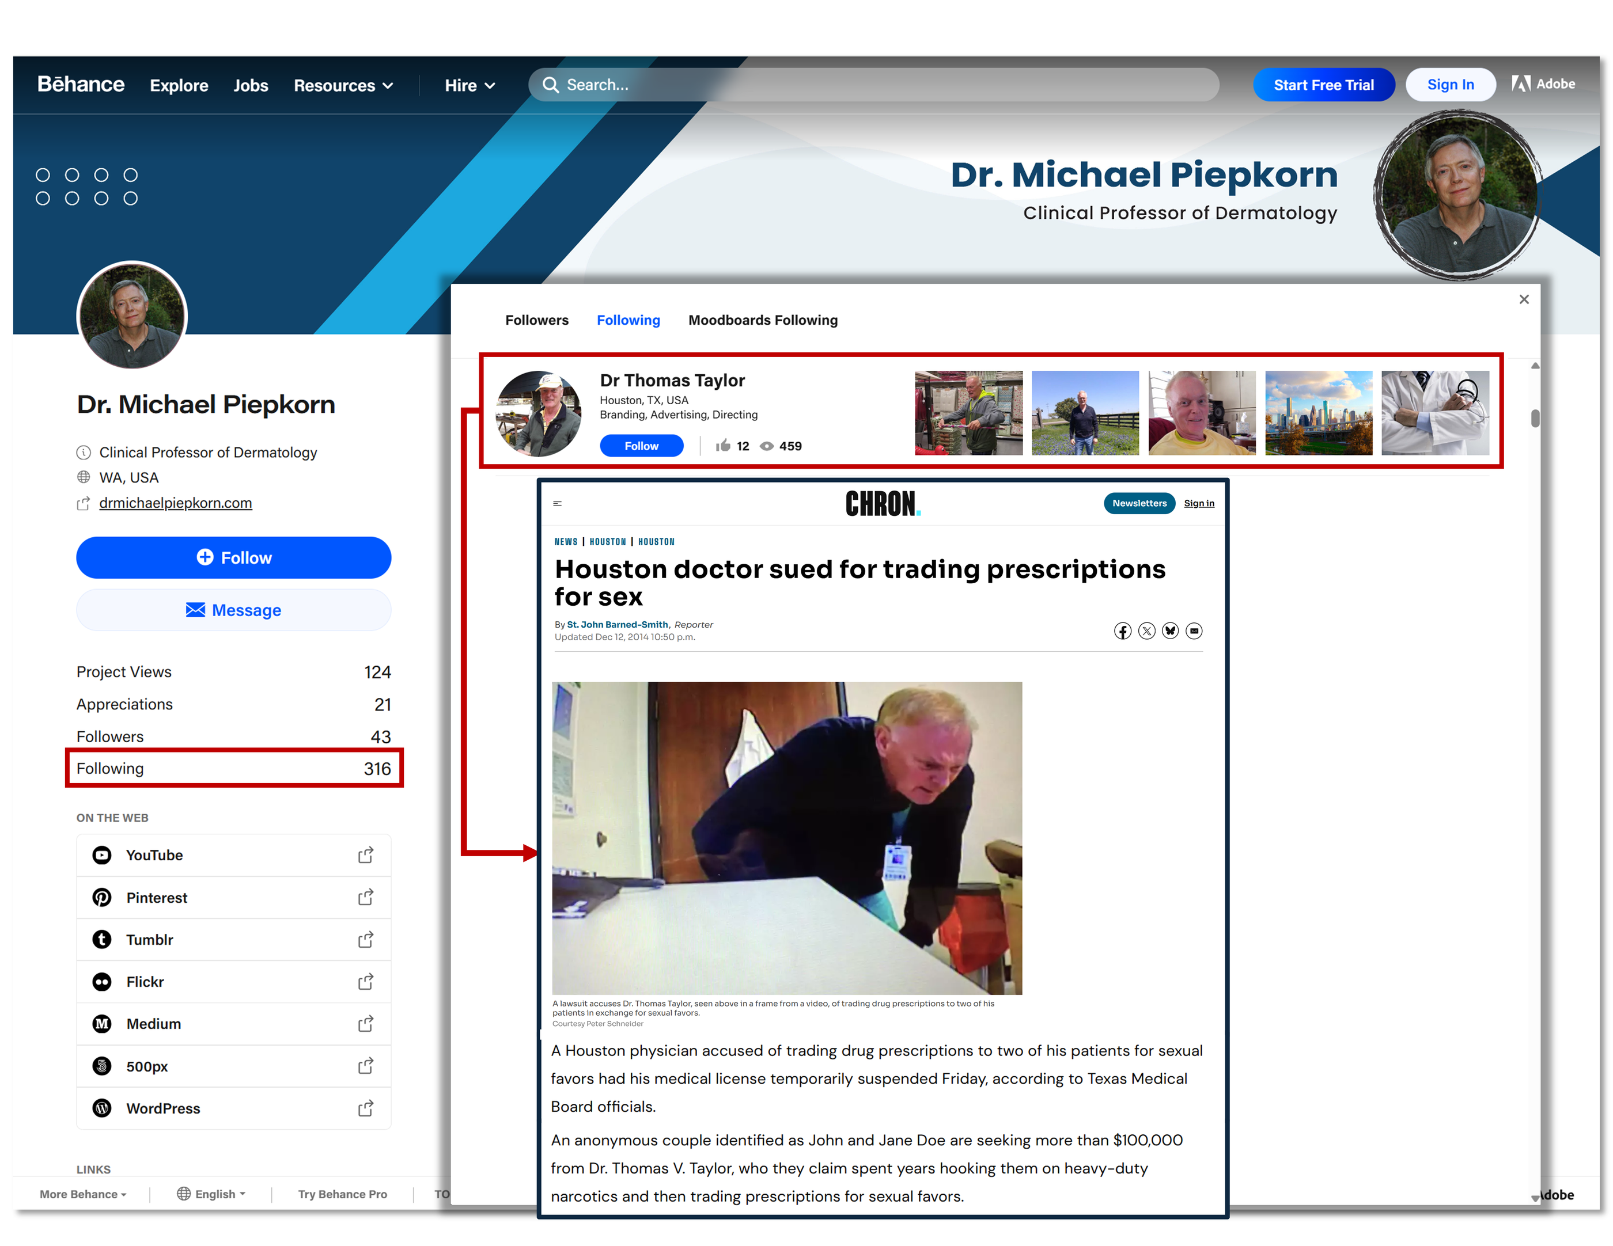This screenshot has height=1246, width=1613.
Task: Click the Medium logo icon
Action: click(102, 1023)
